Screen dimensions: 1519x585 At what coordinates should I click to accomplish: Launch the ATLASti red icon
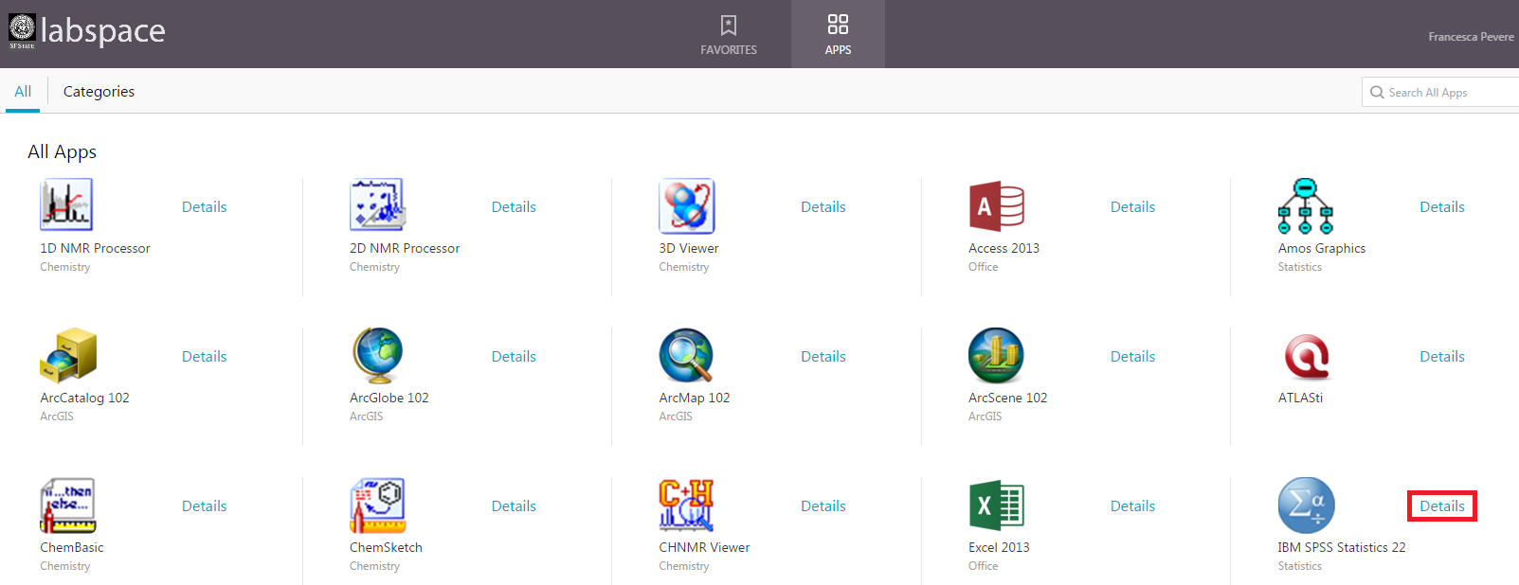tap(1307, 357)
